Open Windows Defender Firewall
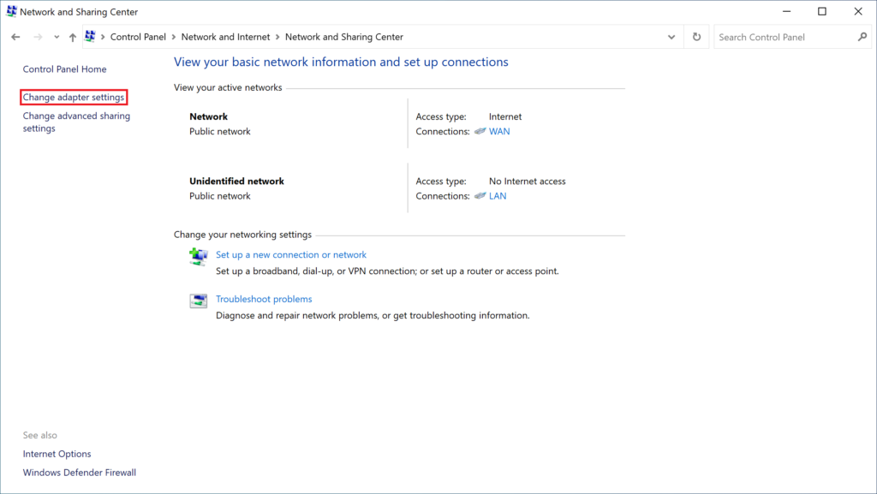Screen dimensions: 877x494 coord(79,472)
